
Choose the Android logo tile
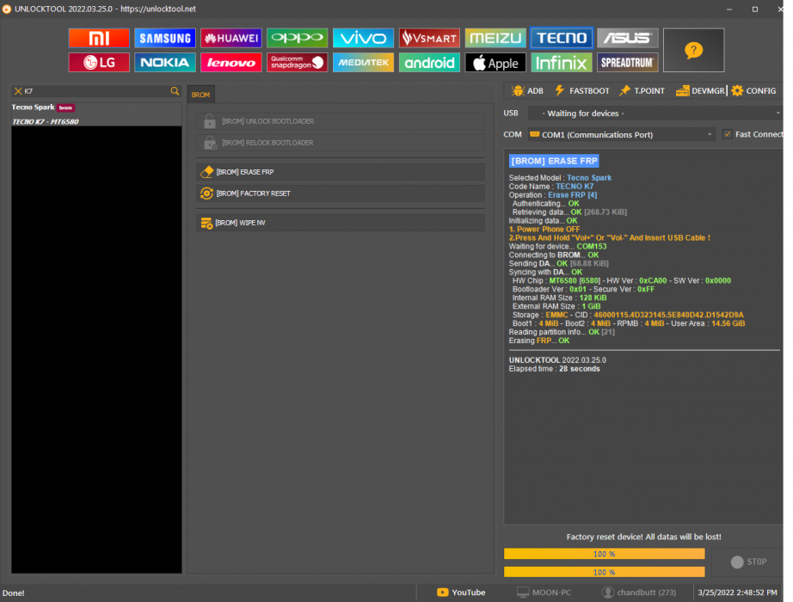point(429,62)
